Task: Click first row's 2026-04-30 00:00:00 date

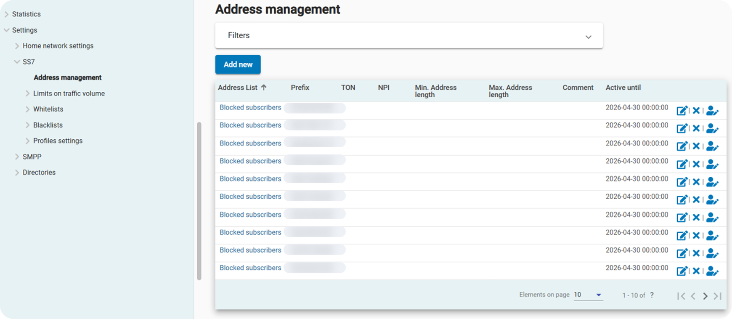Action: tap(637, 108)
